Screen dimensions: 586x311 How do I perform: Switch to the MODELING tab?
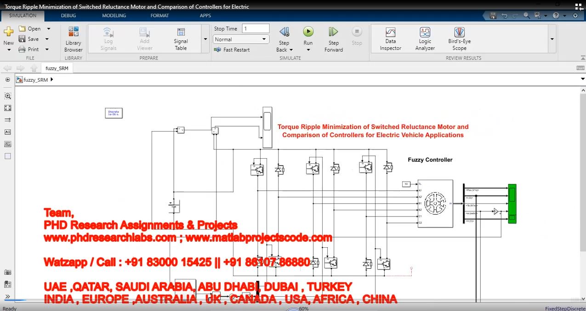[x=114, y=16]
